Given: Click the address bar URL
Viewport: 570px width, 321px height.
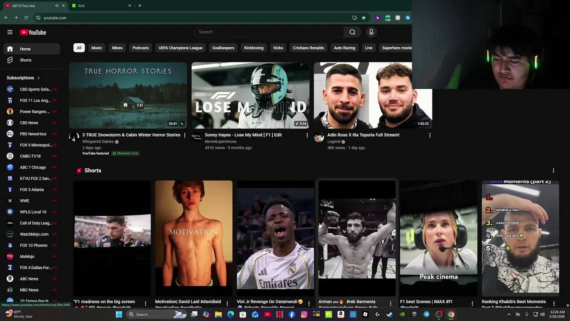Looking at the screenshot, I should click(55, 18).
